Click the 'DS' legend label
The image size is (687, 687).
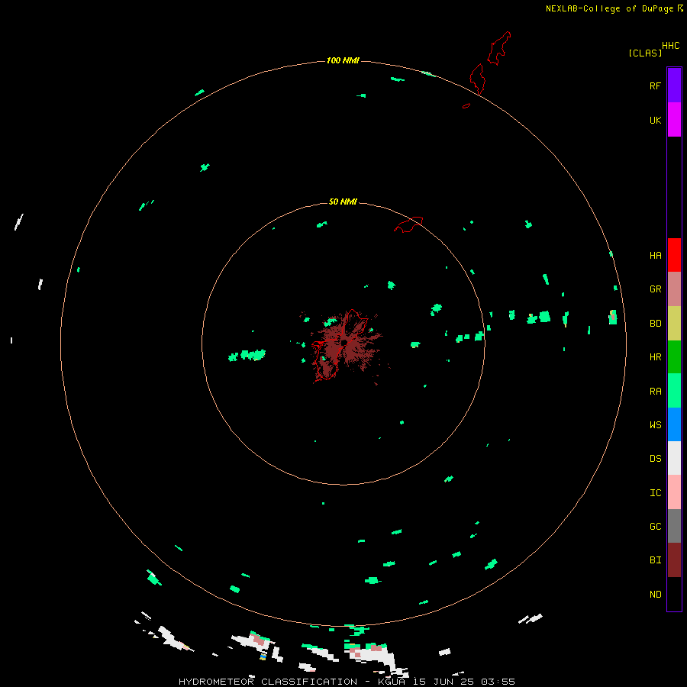tap(655, 459)
